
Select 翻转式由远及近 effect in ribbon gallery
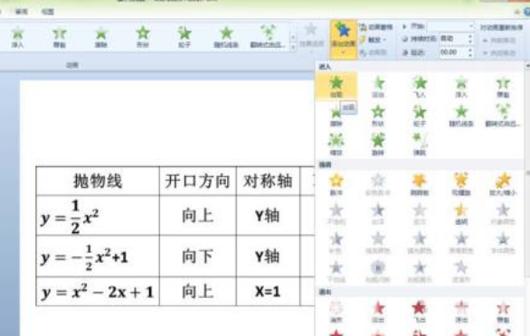[268, 37]
